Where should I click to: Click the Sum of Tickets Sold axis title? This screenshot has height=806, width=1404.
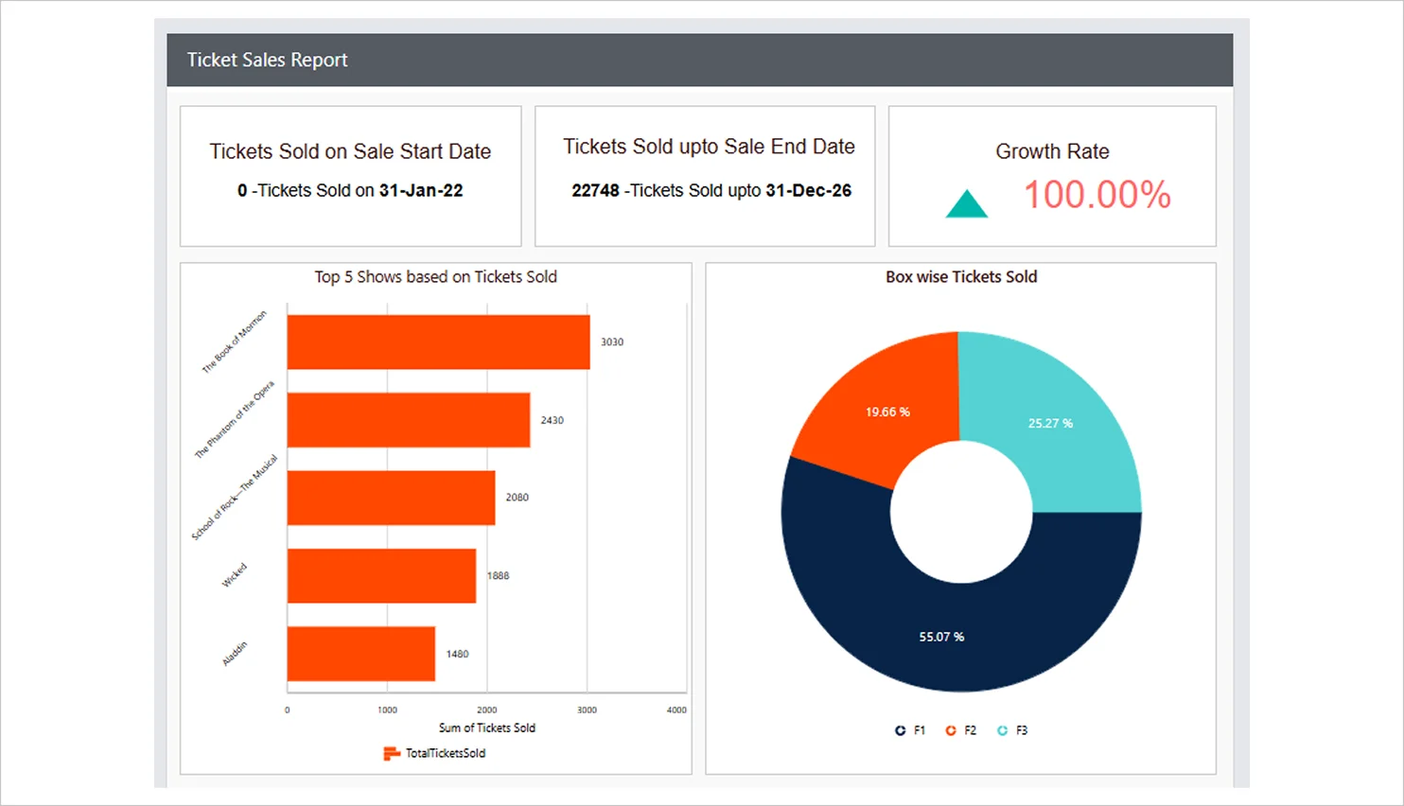click(487, 727)
